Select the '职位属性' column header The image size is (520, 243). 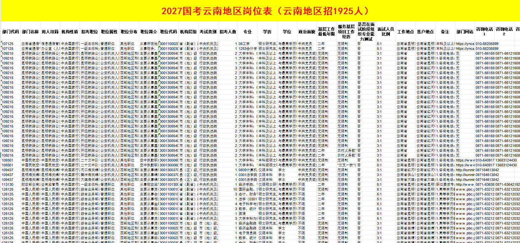(109, 32)
